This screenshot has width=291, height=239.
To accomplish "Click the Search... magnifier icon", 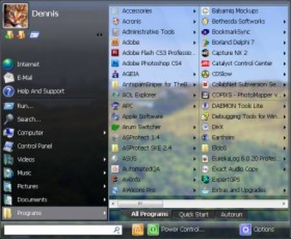I will pos(8,119).
